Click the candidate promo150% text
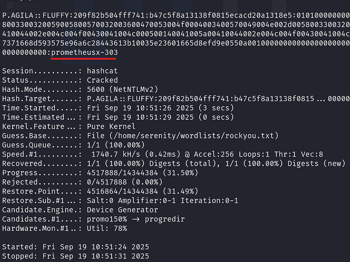 pos(107,219)
